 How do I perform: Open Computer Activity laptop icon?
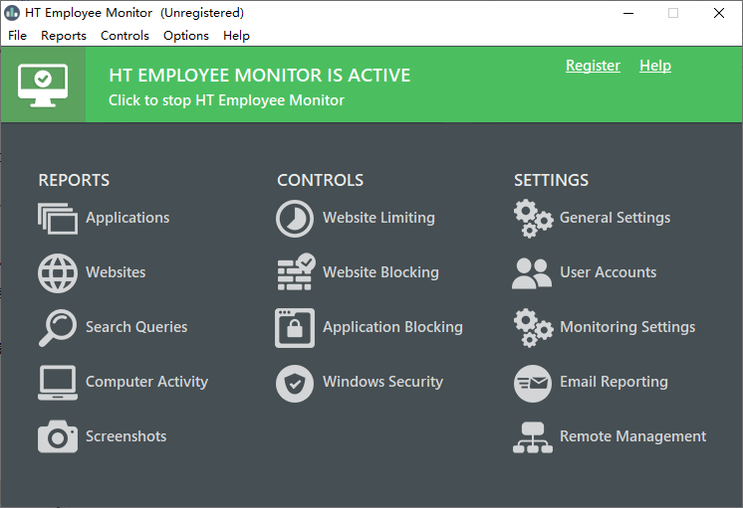coord(58,383)
